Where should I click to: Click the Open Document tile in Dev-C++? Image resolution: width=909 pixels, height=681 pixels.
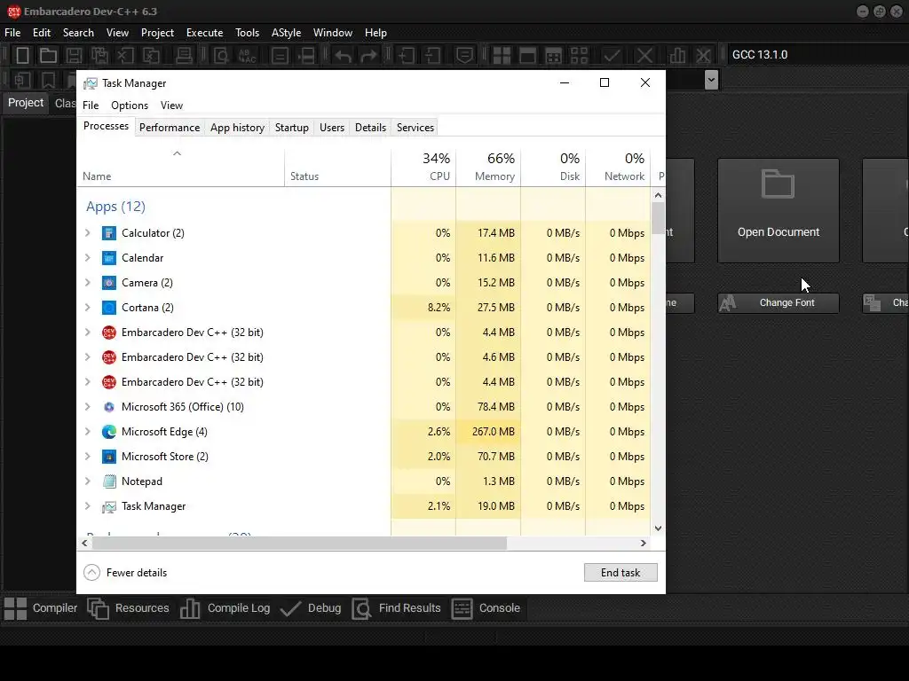778,211
